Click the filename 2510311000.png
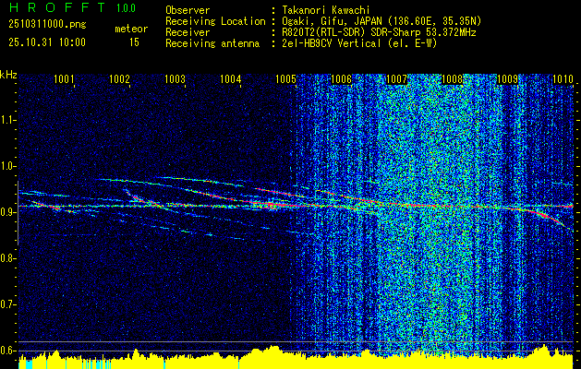Viewport: 581px width, 369px height. click(x=47, y=25)
